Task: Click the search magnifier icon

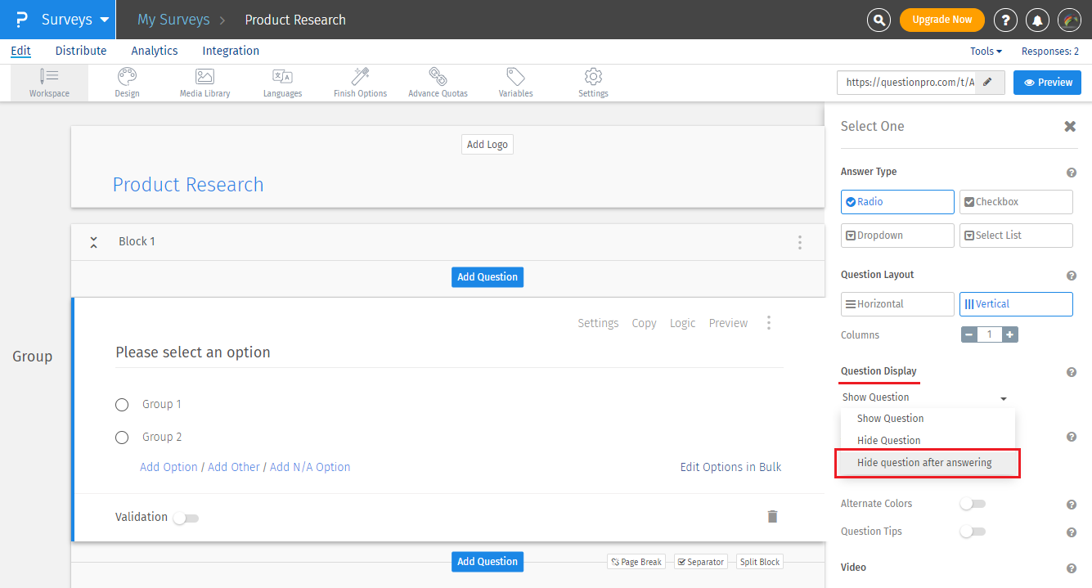Action: coord(879,20)
